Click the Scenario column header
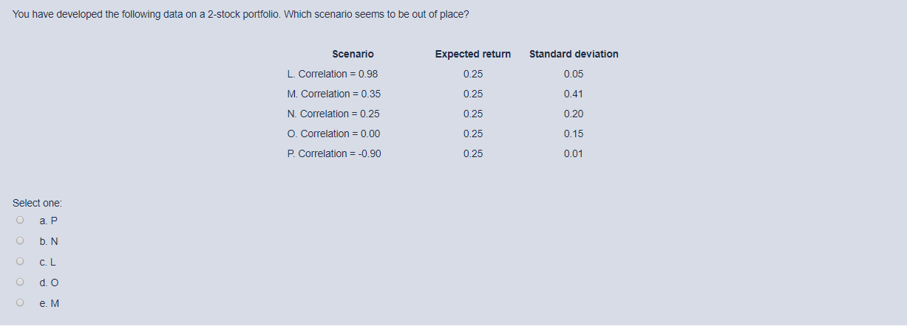Image resolution: width=910 pixels, height=329 pixels. 353,54
